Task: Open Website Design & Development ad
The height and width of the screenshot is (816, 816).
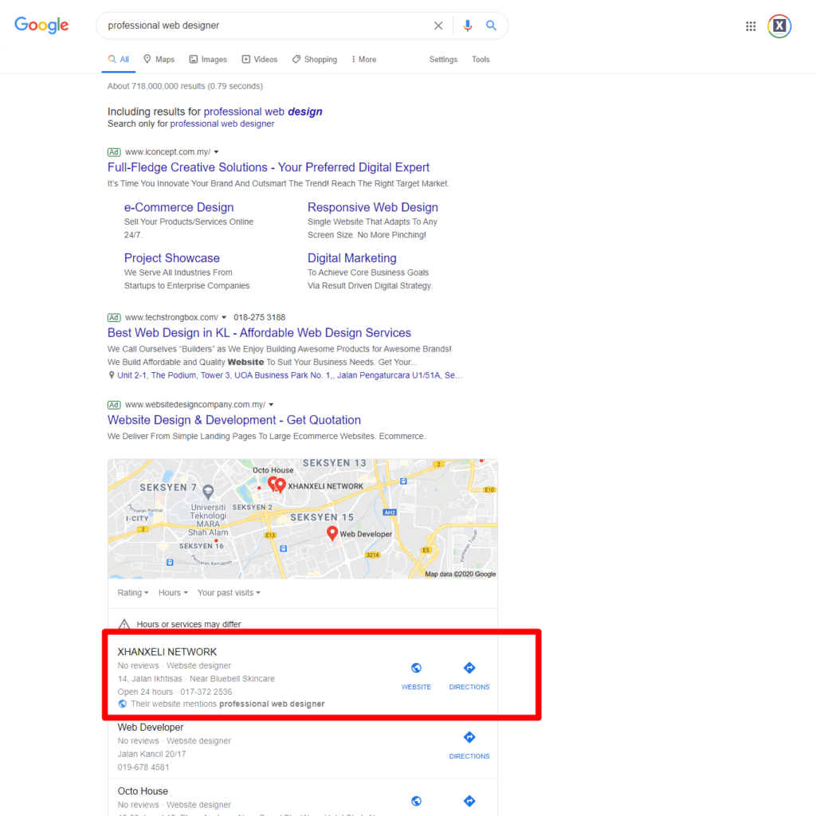Action: tap(234, 420)
